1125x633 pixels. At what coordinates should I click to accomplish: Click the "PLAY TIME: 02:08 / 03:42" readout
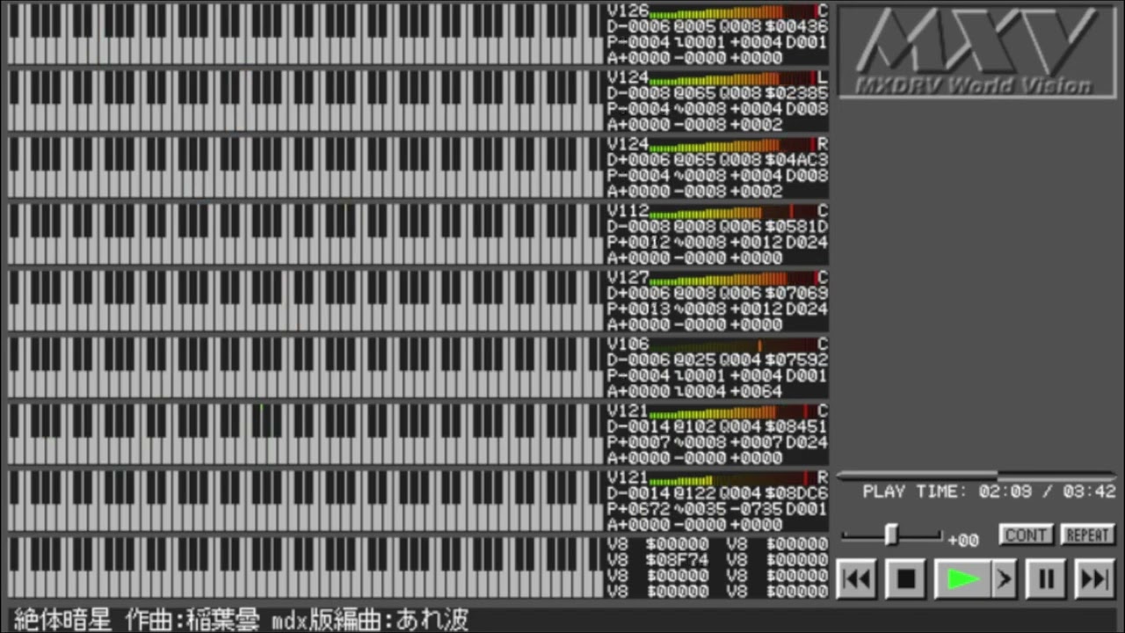click(989, 492)
